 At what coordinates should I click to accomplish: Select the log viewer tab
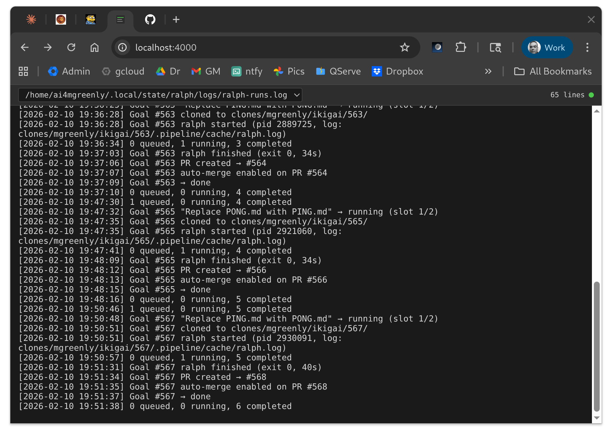pos(120,19)
